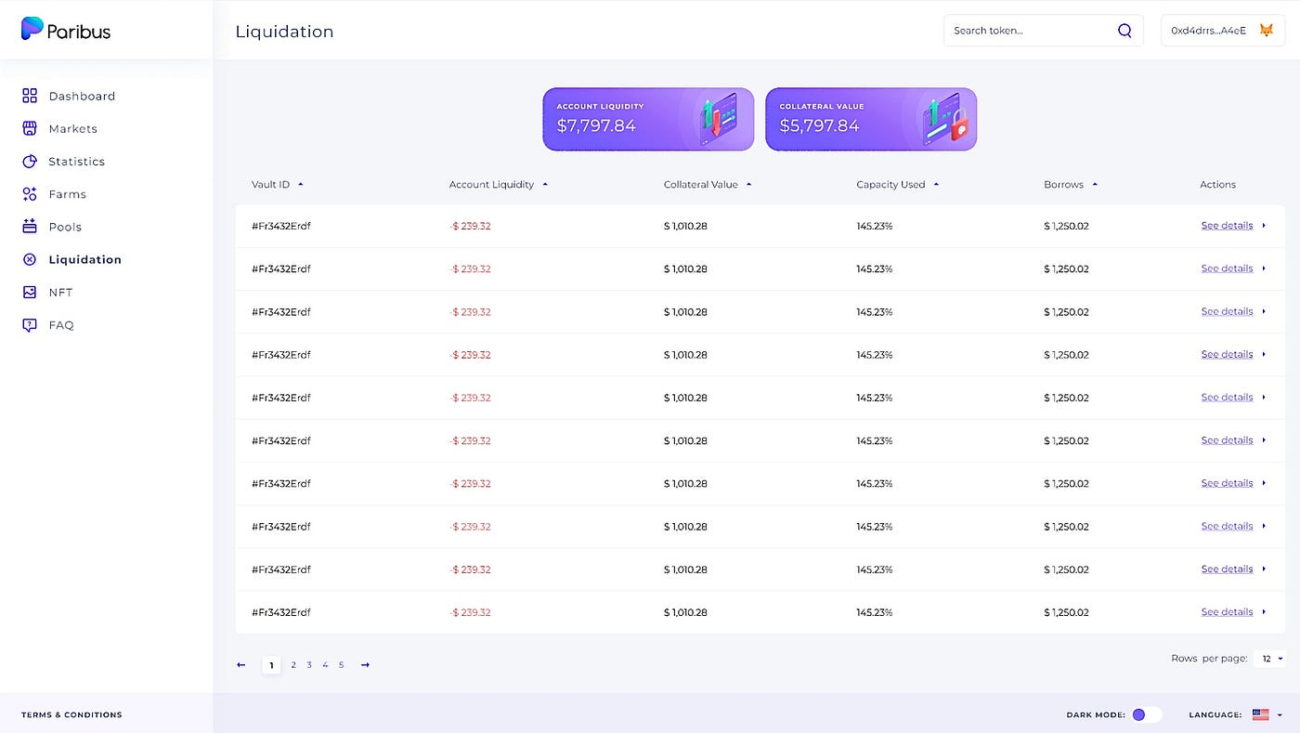Click the Farms icon in sidebar
The width and height of the screenshot is (1300, 733).
click(x=30, y=194)
